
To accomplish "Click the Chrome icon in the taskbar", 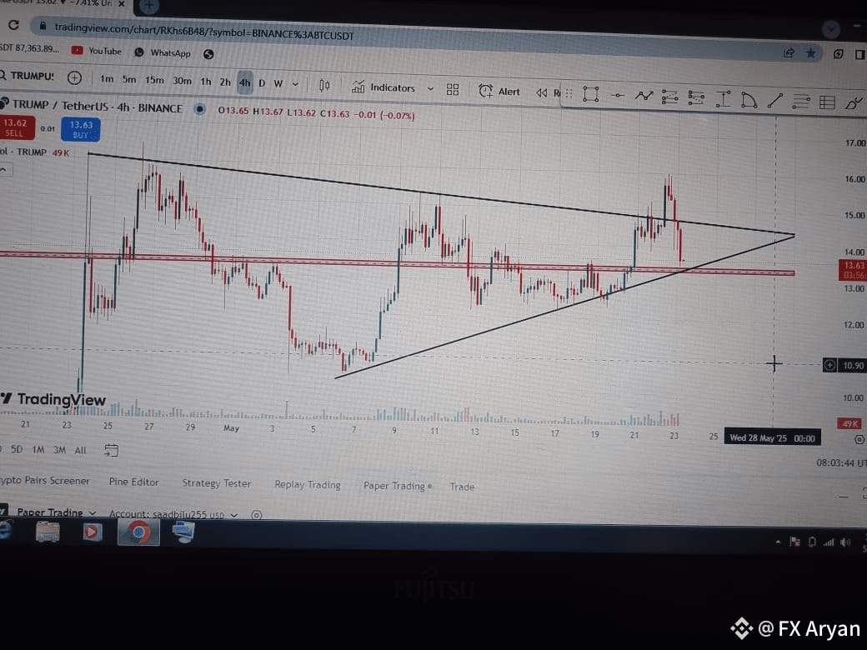I will (x=138, y=532).
